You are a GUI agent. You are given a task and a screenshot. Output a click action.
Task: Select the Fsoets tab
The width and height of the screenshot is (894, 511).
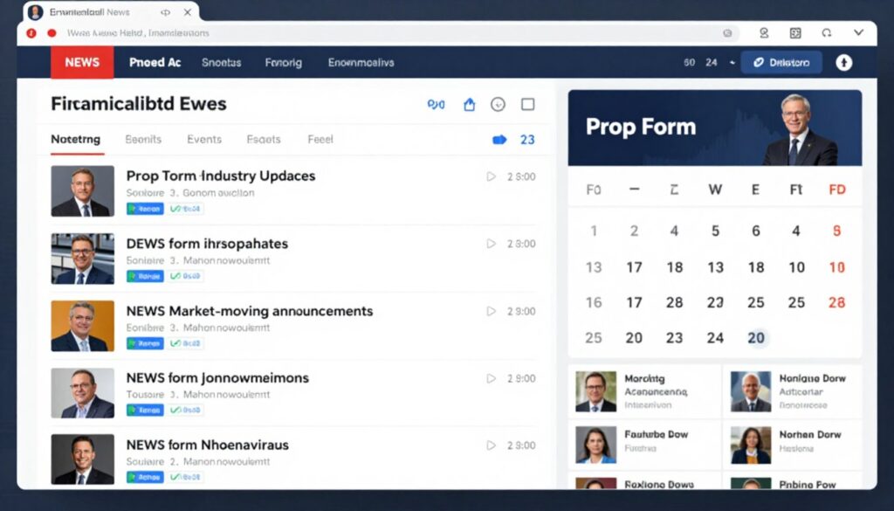click(264, 139)
